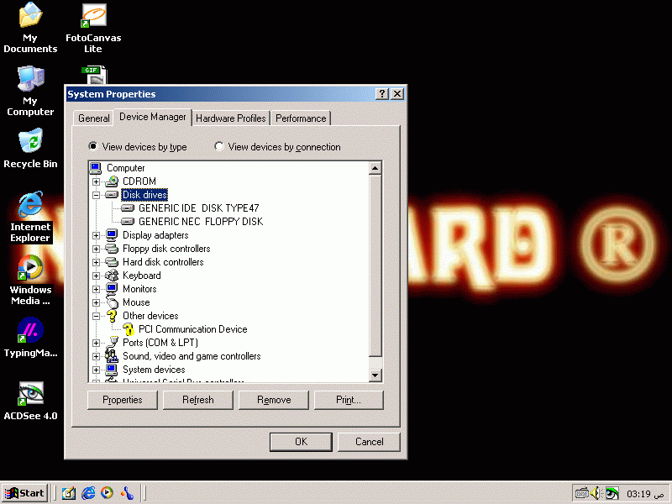Click the Properties button
This screenshot has width=672, height=504.
(x=122, y=400)
